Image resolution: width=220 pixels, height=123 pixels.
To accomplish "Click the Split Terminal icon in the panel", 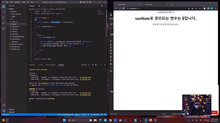I will point(93,65).
